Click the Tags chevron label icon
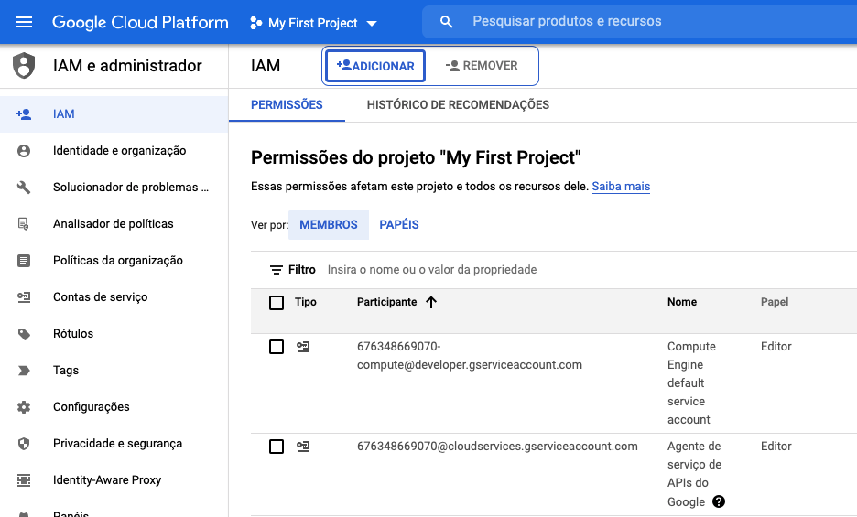This screenshot has height=517, width=857. tap(24, 371)
